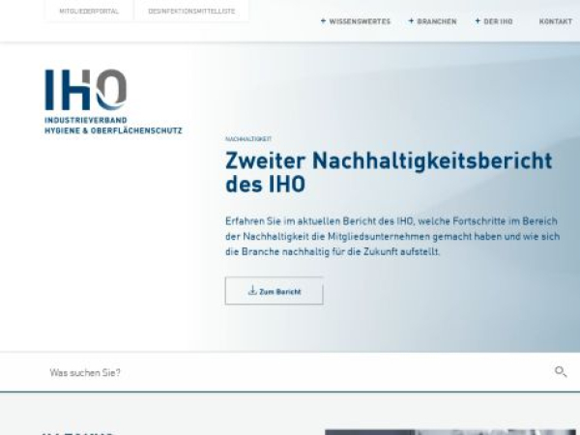The width and height of the screenshot is (580, 435).
Task: Click the Zum Bericht button
Action: pyautogui.click(x=275, y=291)
